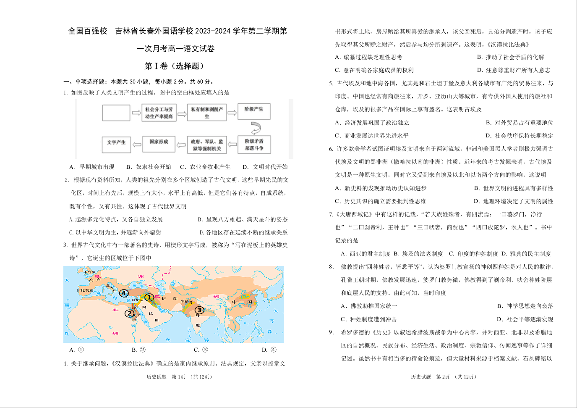The height and width of the screenshot is (408, 577).
Task: Select question 1 option C 农业畜牧业产生
Action: coord(205,167)
